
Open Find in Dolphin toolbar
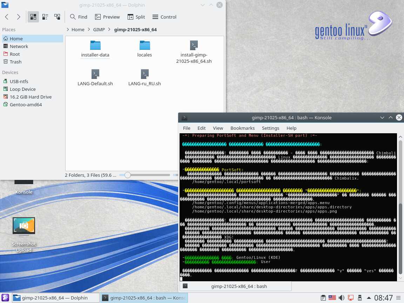point(79,17)
